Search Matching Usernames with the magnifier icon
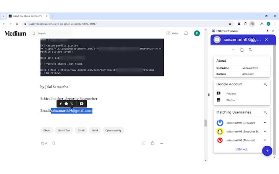Screen dimensions: 279x174 (x=265, y=112)
